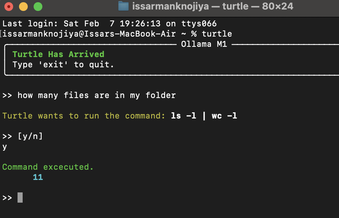Viewport: 339px width, 218px height.
Task: Click the 'issarmanknojiya@Issars-MacBook-Air' shell prompt
Action: pyautogui.click(x=89, y=34)
